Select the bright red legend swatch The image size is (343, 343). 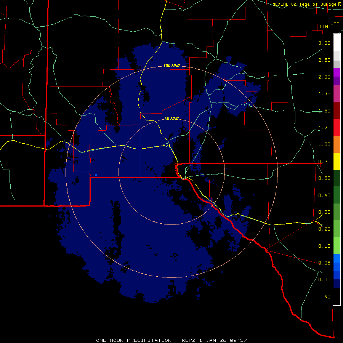[337, 127]
